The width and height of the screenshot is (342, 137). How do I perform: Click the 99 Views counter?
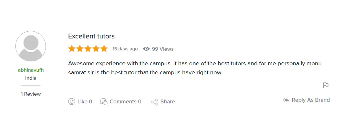[x=163, y=49]
